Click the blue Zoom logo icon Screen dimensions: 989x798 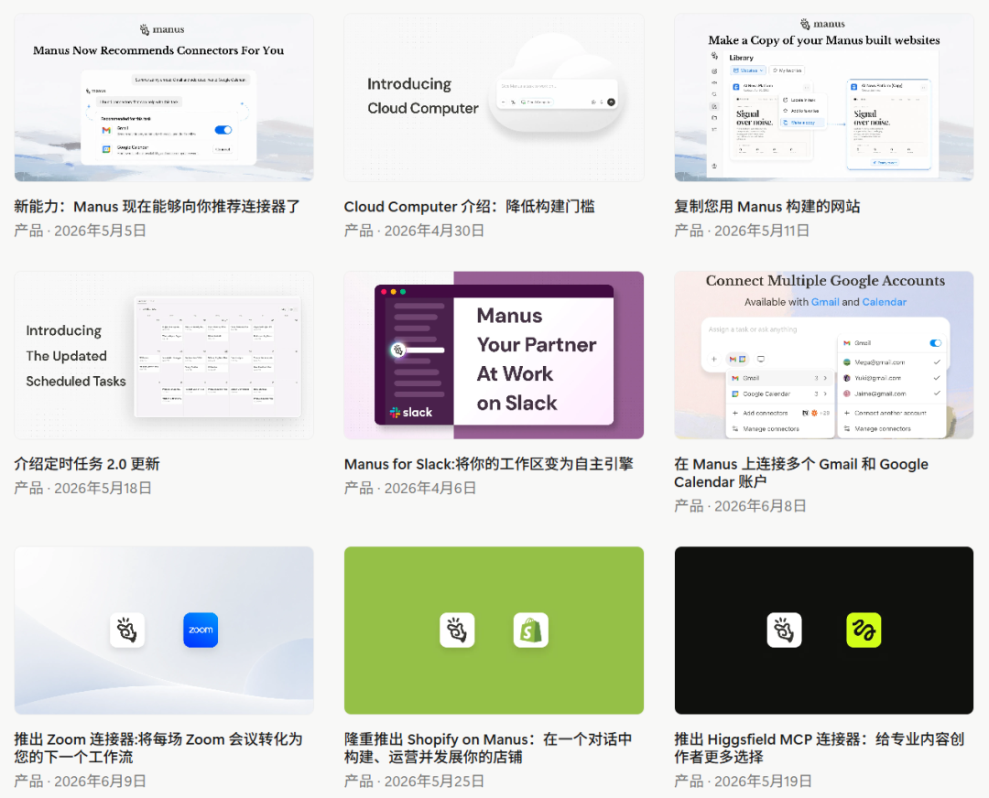coord(201,630)
